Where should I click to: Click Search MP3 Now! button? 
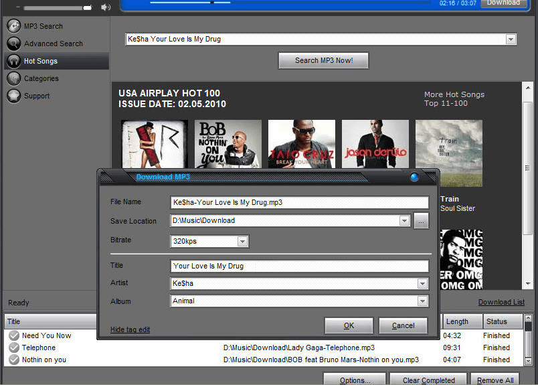click(x=324, y=60)
